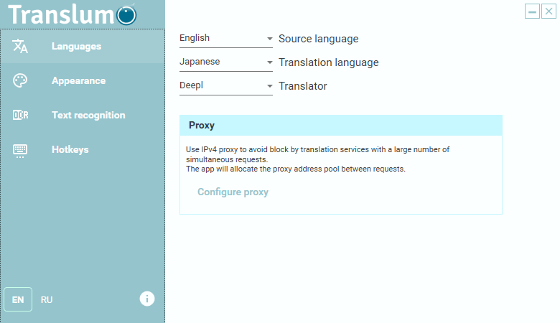560x323 pixels.
Task: Close the Translumo settings window
Action: [549, 11]
